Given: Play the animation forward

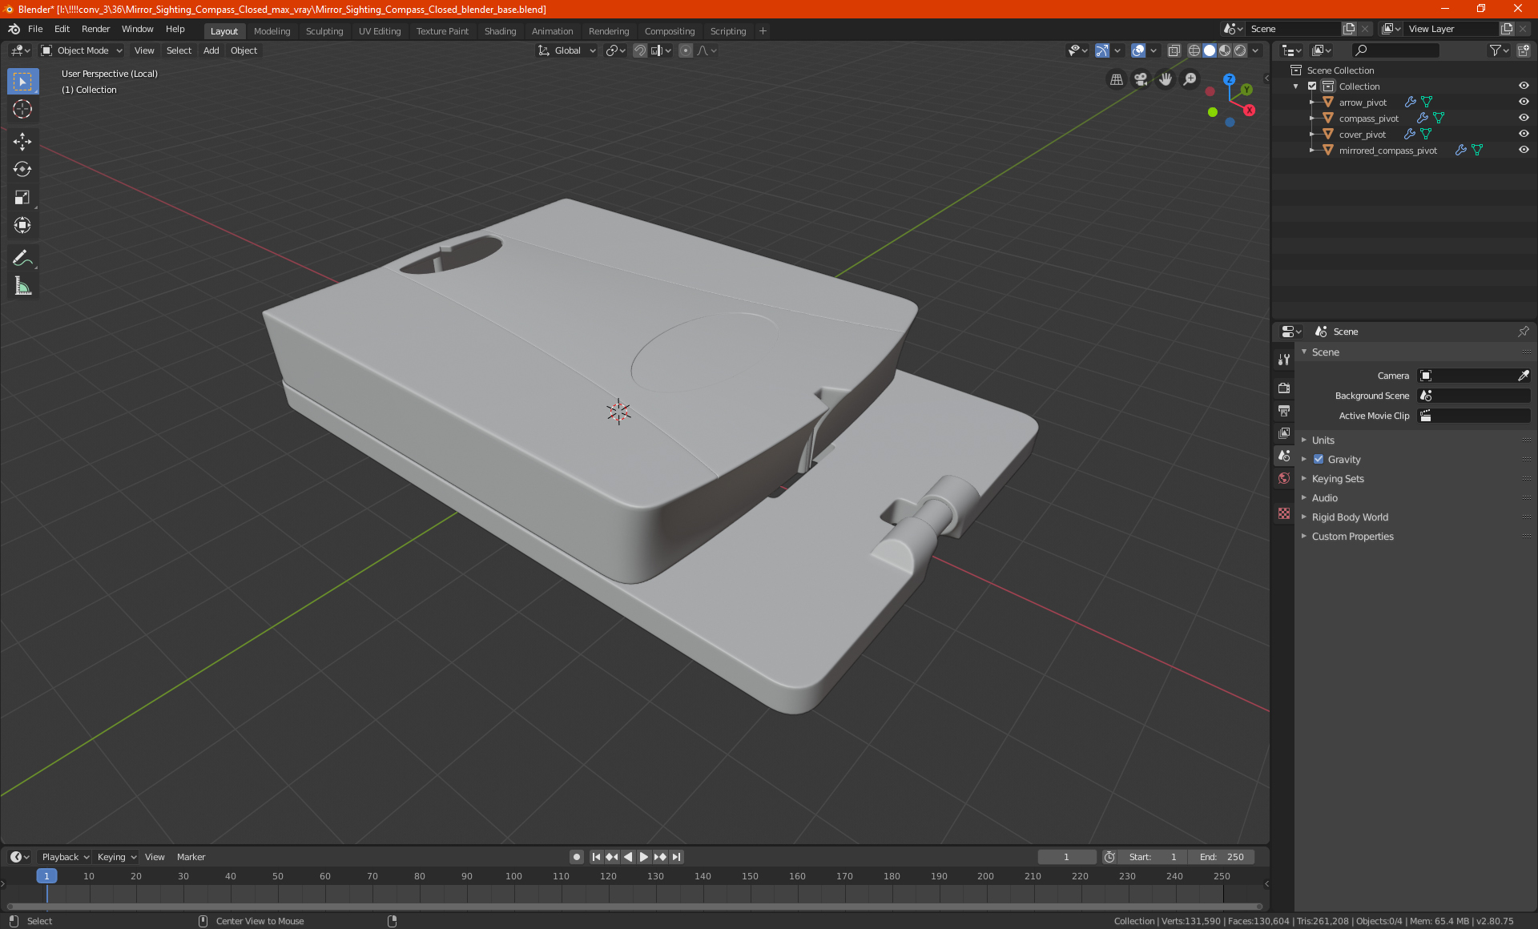Looking at the screenshot, I should [643, 857].
